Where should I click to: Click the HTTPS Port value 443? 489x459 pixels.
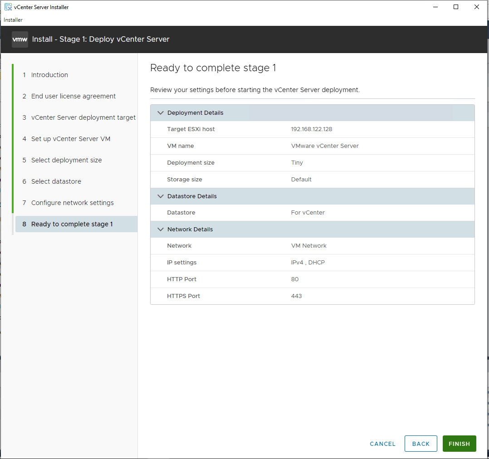click(x=296, y=296)
